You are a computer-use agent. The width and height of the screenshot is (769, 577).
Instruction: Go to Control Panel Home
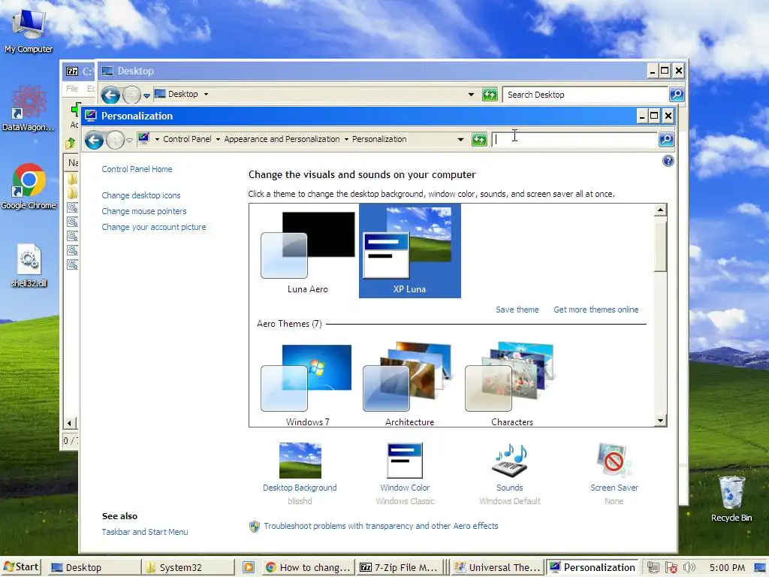click(137, 169)
